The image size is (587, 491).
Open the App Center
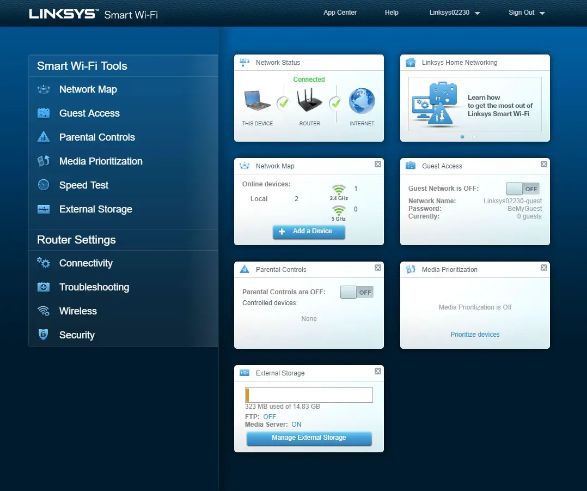pos(340,12)
